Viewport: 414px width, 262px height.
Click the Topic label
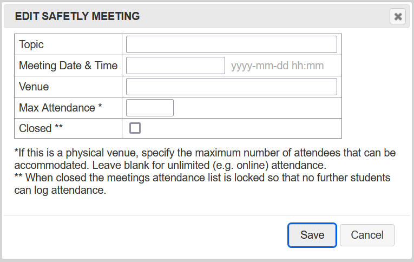click(x=31, y=44)
